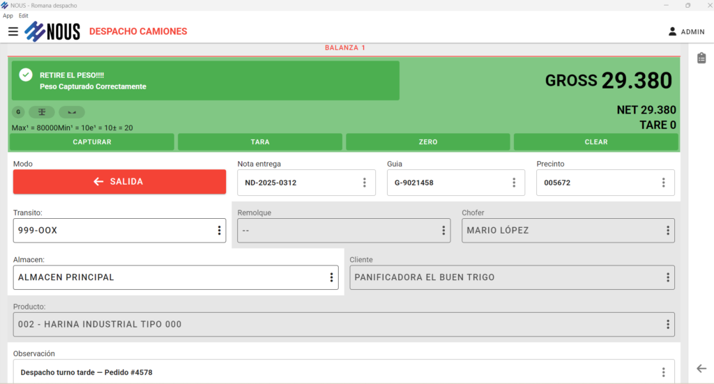This screenshot has height=384, width=714.
Task: Click the success checkmark icon in alert
Action: pos(26,75)
